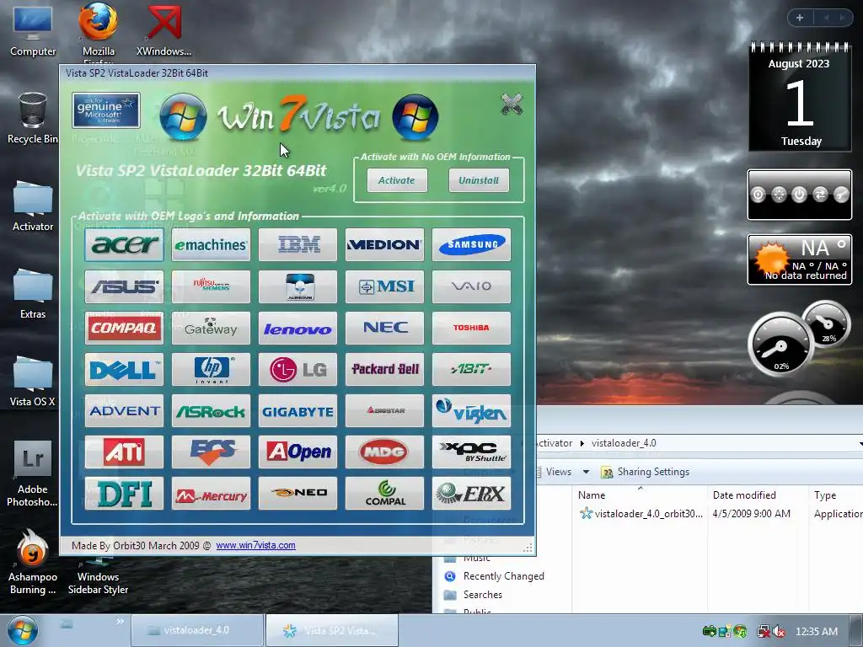Click the Windows Start orb

[x=23, y=630]
